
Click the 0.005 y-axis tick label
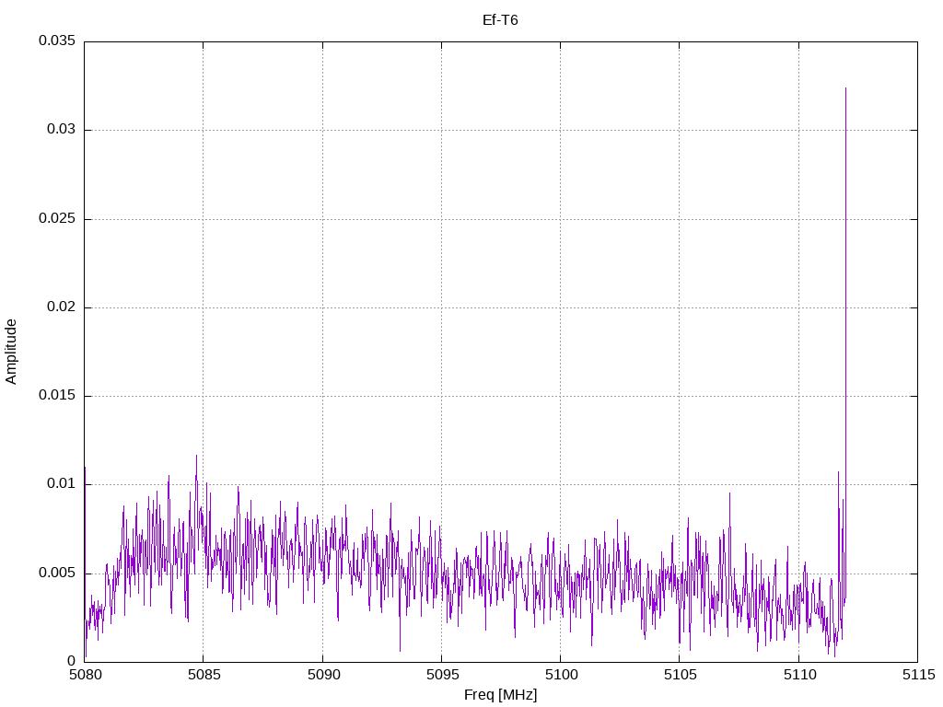(x=56, y=574)
